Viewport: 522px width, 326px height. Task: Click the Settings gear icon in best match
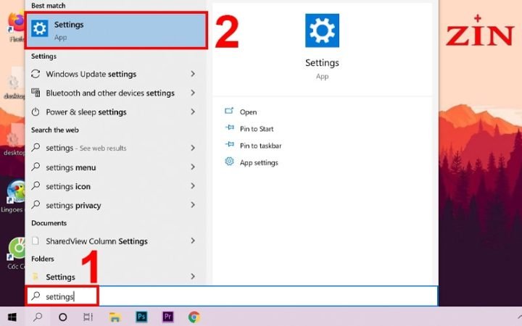[x=40, y=28]
